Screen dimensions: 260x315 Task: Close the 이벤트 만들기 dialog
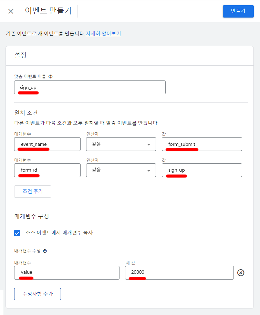click(x=10, y=11)
